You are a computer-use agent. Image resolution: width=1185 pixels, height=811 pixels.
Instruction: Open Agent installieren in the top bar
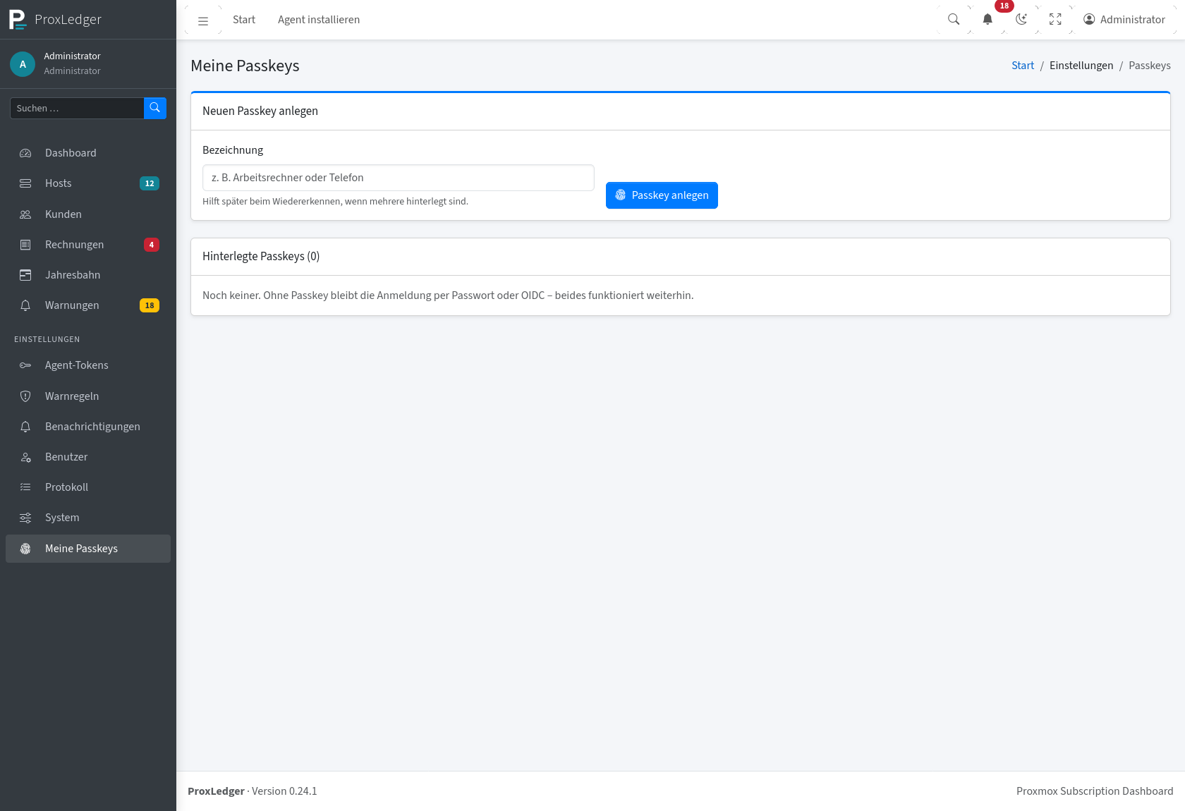click(319, 20)
